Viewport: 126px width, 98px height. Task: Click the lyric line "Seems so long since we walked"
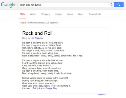coord(45,78)
